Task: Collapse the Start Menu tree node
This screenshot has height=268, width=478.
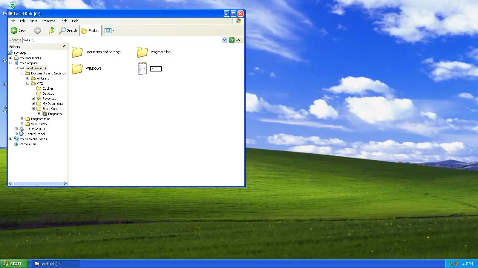Action: coord(33,108)
